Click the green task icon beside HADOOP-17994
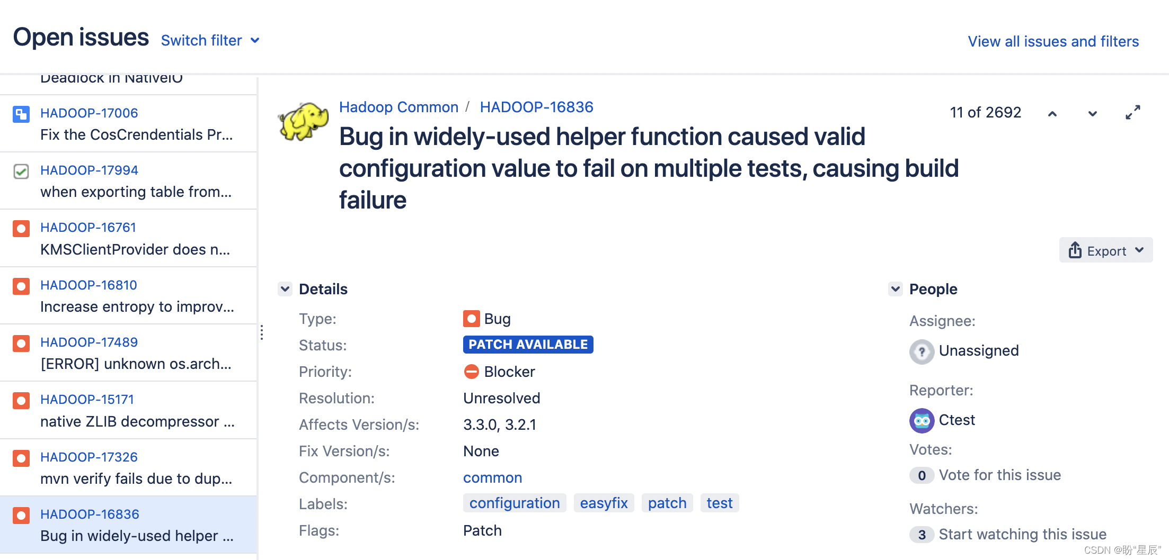This screenshot has height=560, width=1169. click(21, 171)
